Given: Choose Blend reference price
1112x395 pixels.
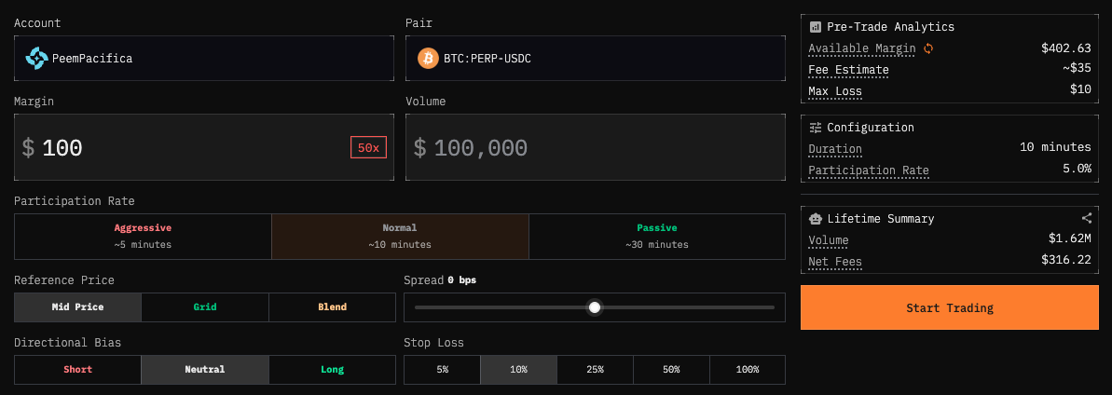Looking at the screenshot, I should click(332, 307).
